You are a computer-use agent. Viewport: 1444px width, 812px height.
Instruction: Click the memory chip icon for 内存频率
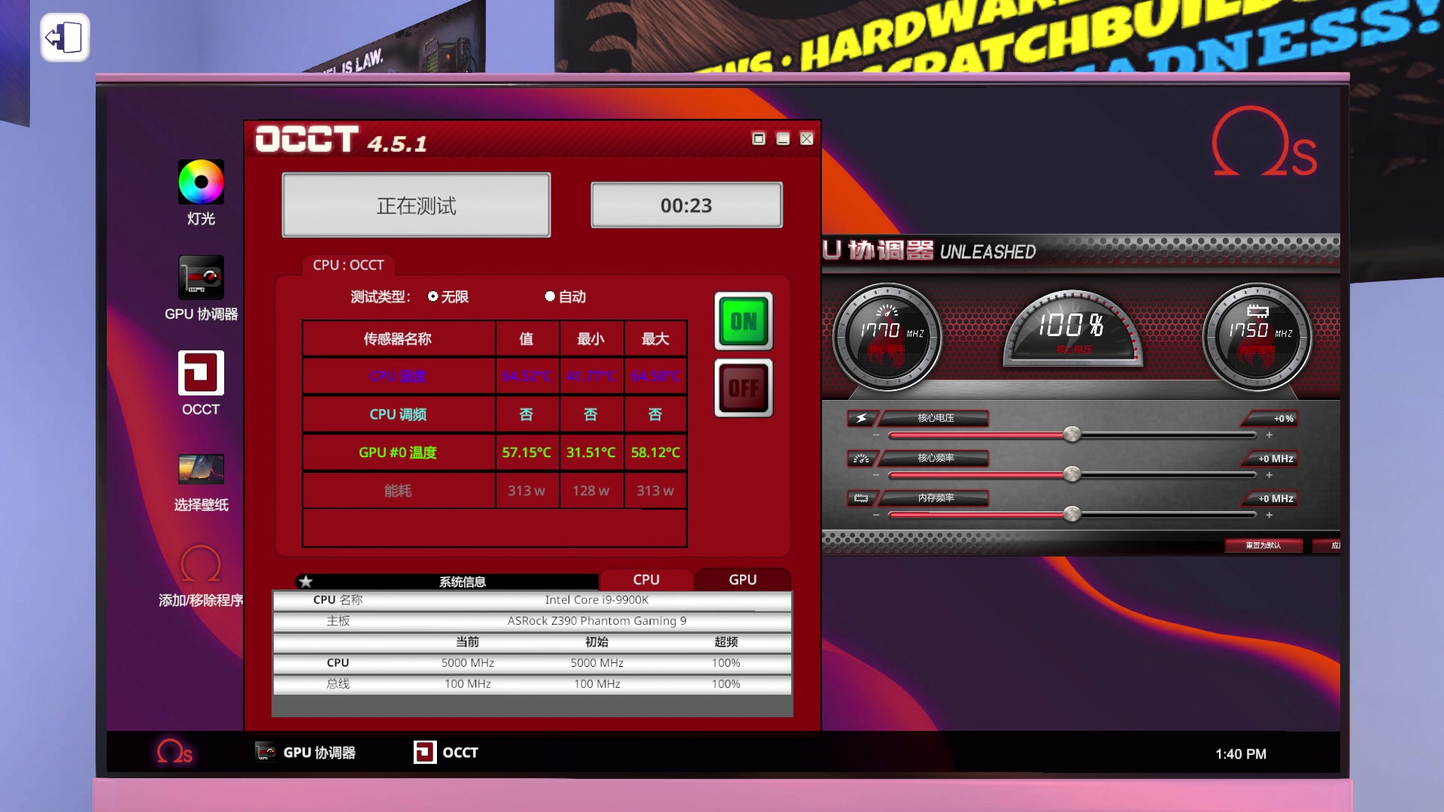(862, 498)
